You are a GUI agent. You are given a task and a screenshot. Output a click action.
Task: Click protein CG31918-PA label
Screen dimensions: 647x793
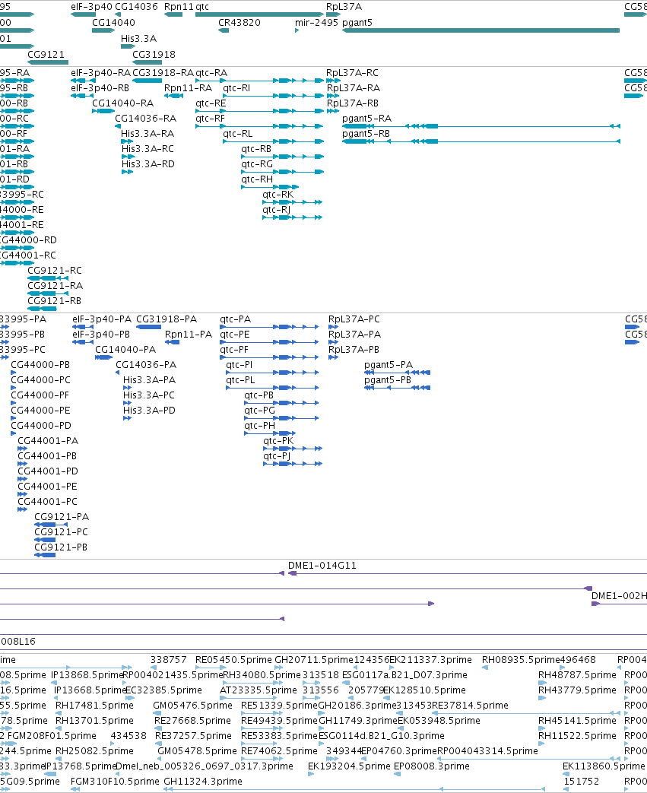[x=167, y=319]
